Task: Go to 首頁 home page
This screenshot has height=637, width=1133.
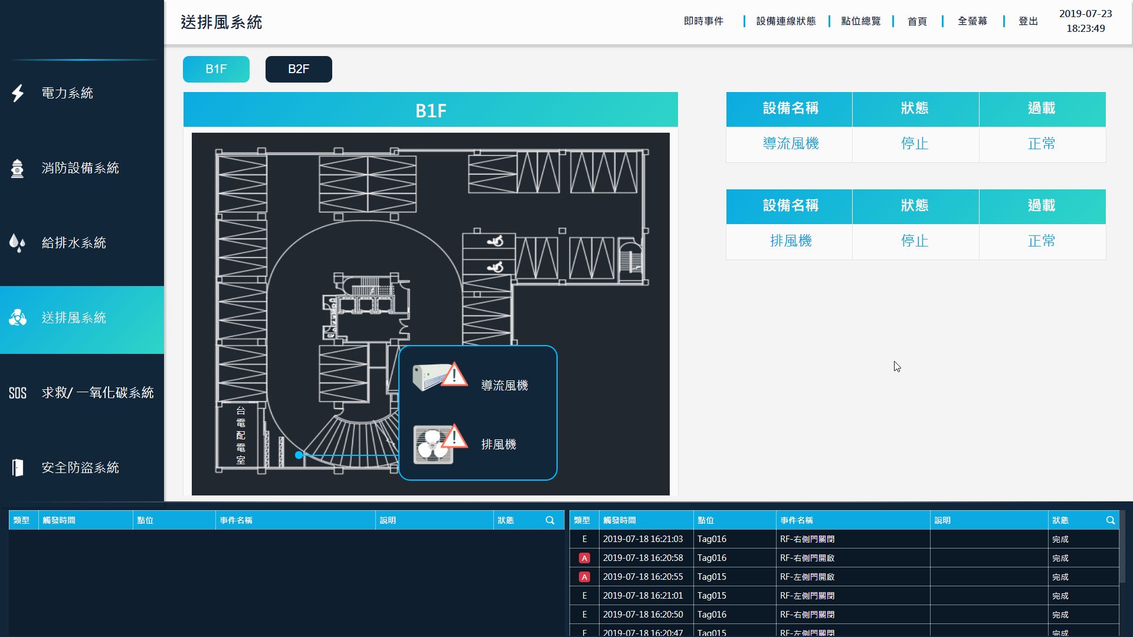Action: 917,21
